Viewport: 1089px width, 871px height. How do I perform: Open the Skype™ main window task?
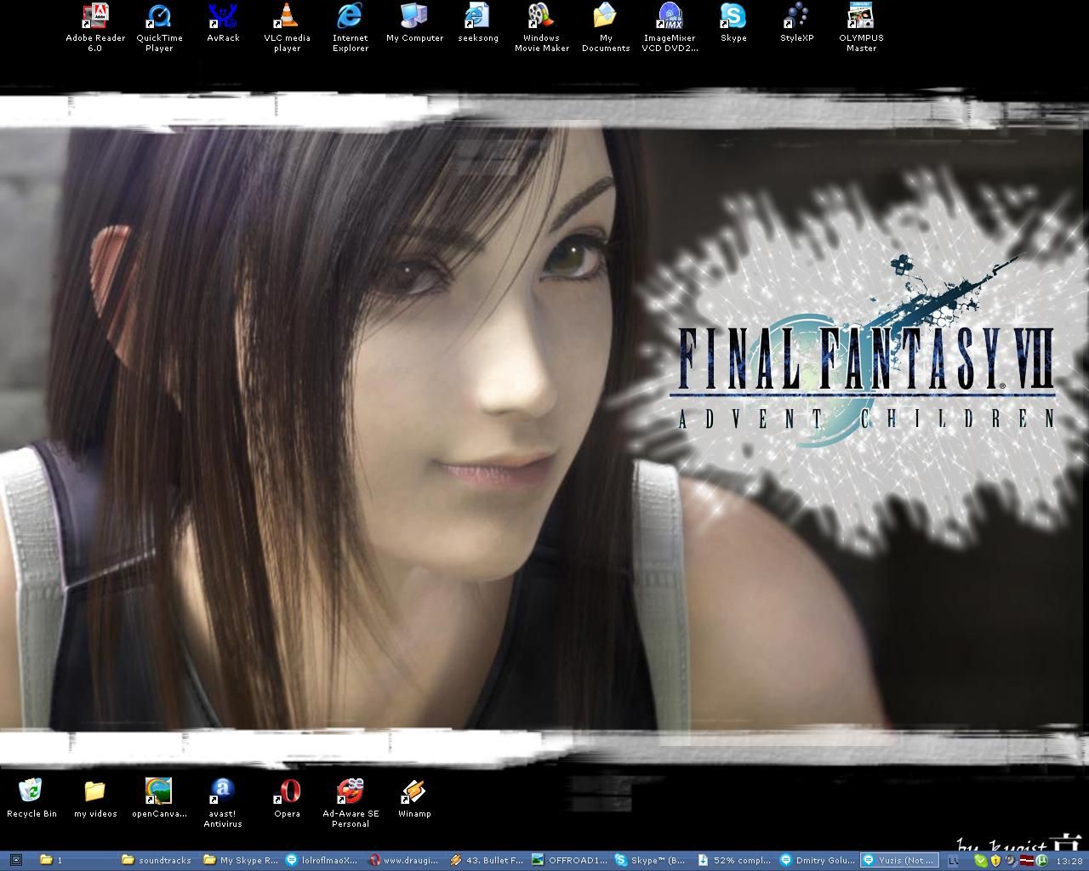(651, 861)
